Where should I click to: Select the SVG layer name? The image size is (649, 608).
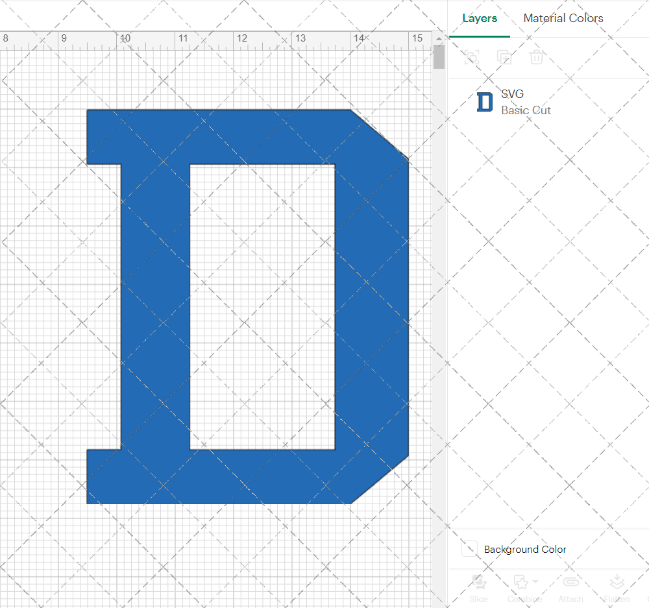pyautogui.click(x=513, y=94)
